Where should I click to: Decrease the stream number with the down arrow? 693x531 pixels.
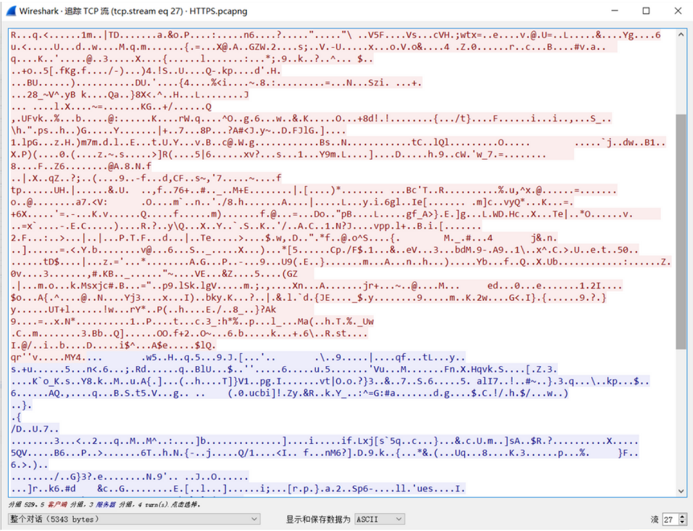click(683, 522)
